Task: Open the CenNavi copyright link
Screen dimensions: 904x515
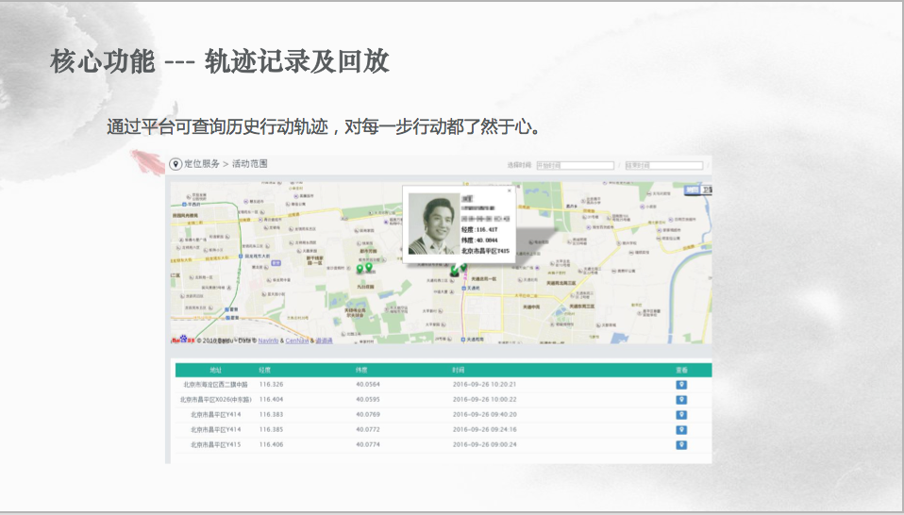Action: pyautogui.click(x=296, y=341)
